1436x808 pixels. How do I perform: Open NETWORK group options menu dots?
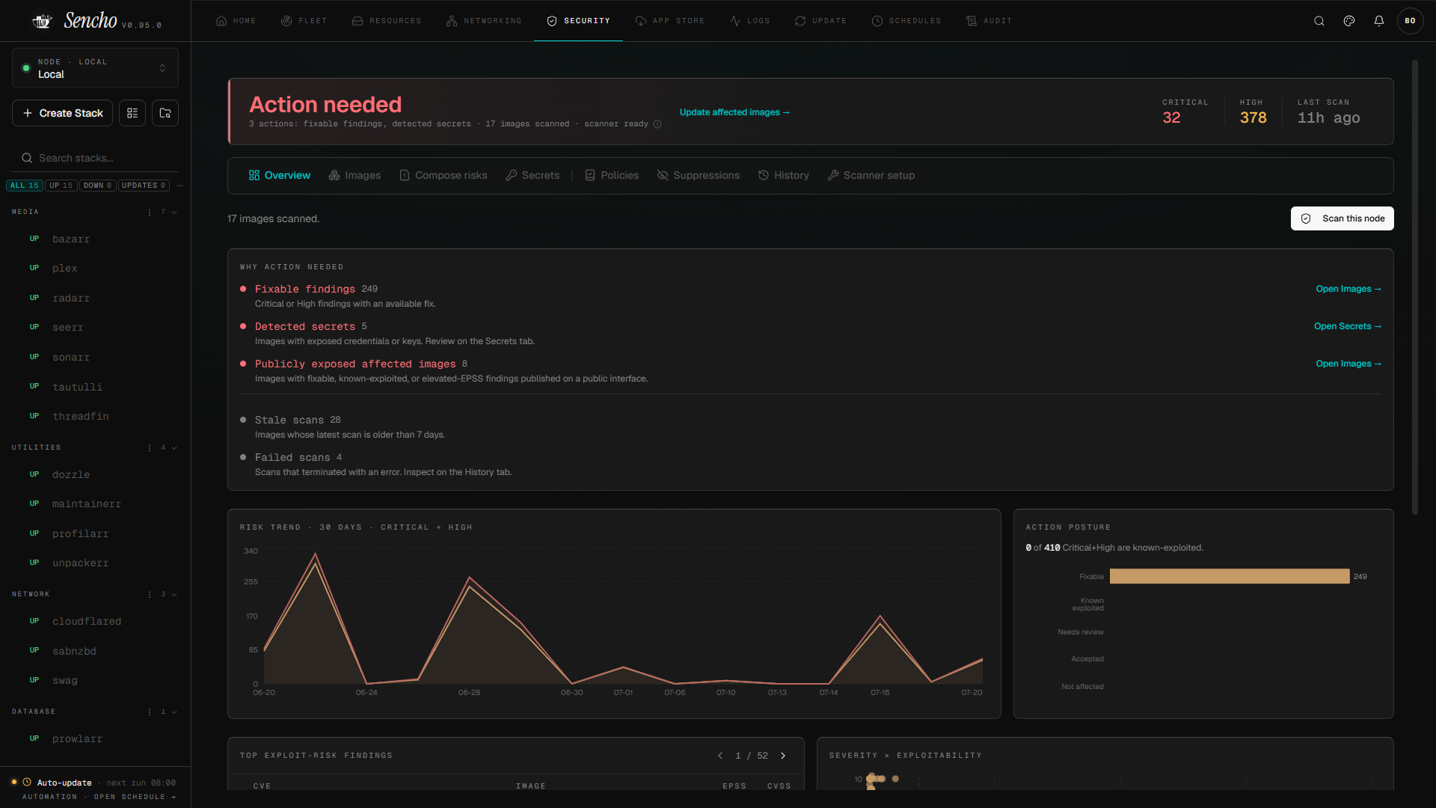click(x=150, y=595)
